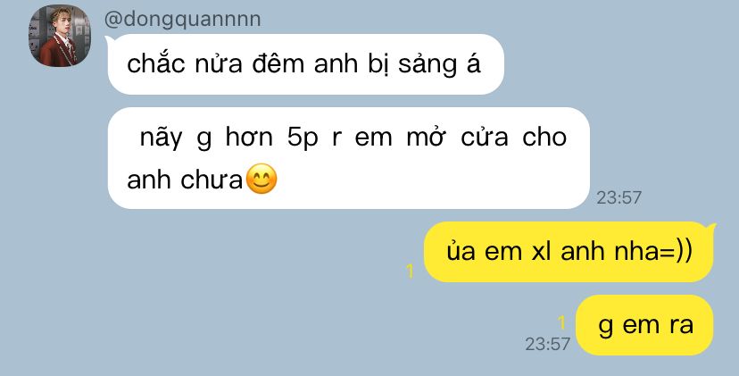This screenshot has height=376, width=739.
Task: Click the word 'xl' in the yellow bubble
Action: (541, 252)
